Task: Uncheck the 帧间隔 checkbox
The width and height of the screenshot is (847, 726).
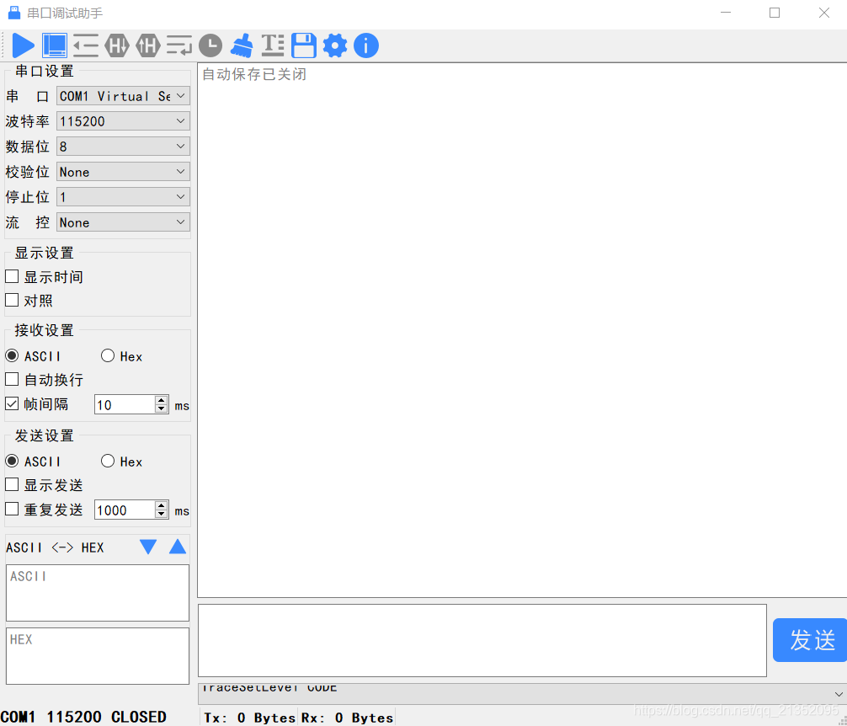Action: 12,403
